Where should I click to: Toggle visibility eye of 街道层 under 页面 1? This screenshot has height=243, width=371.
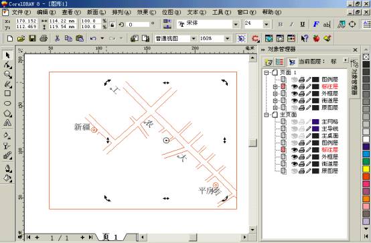coord(294,100)
